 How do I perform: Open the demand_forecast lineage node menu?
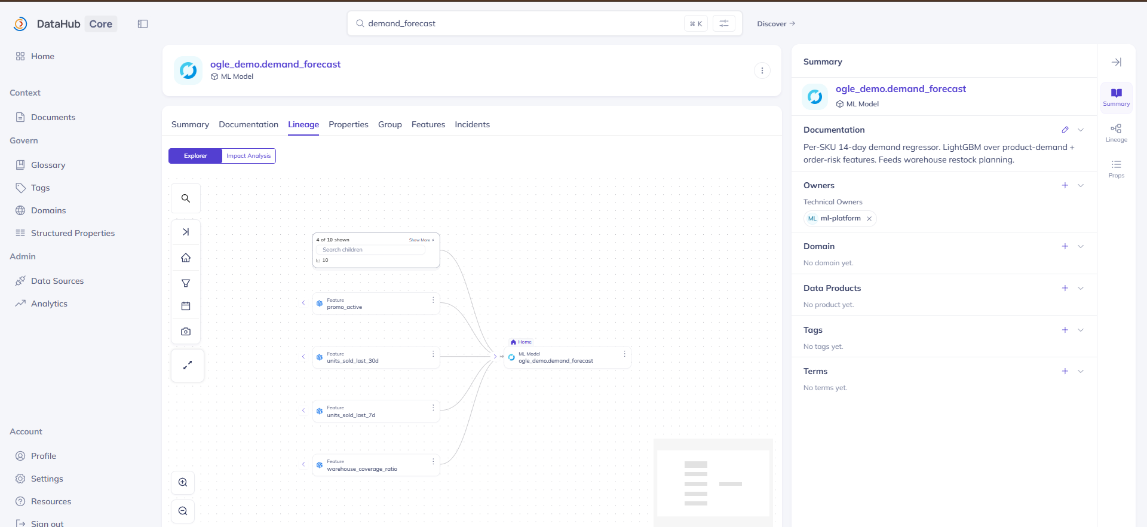click(624, 354)
